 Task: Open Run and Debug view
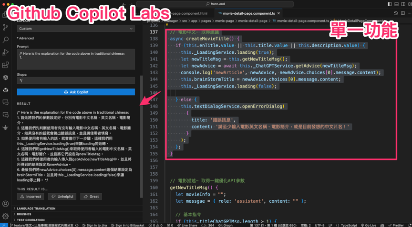point(5,52)
